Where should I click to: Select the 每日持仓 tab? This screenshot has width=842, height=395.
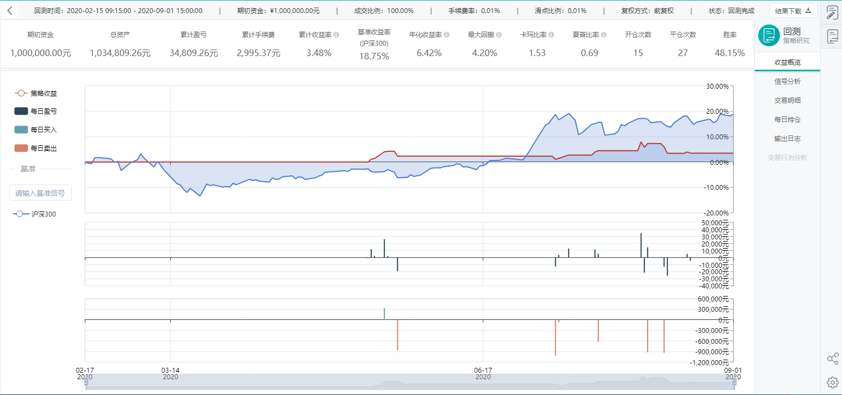(x=787, y=120)
